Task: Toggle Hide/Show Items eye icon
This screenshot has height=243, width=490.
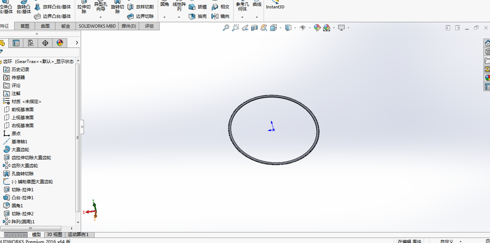Action: [x=302, y=28]
